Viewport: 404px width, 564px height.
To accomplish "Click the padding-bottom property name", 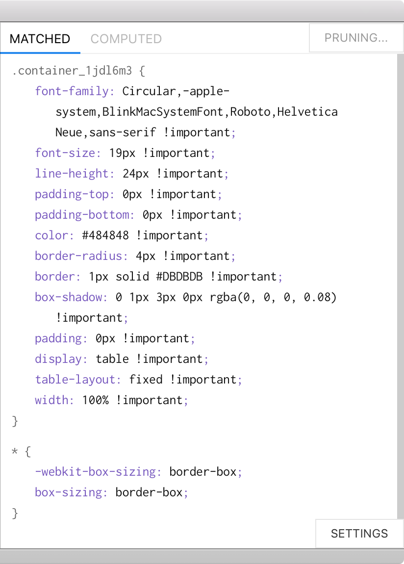I will [81, 215].
